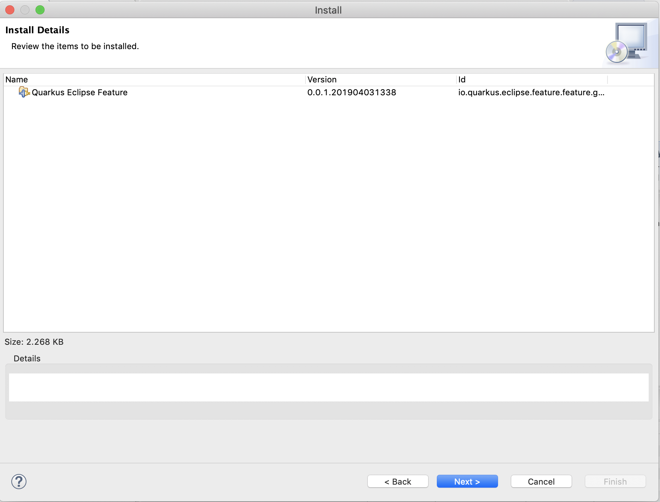The width and height of the screenshot is (660, 502).
Task: Click inside the Details text area
Action: pos(328,387)
